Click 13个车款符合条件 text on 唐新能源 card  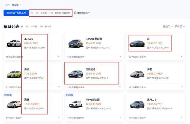click(x=76, y=87)
